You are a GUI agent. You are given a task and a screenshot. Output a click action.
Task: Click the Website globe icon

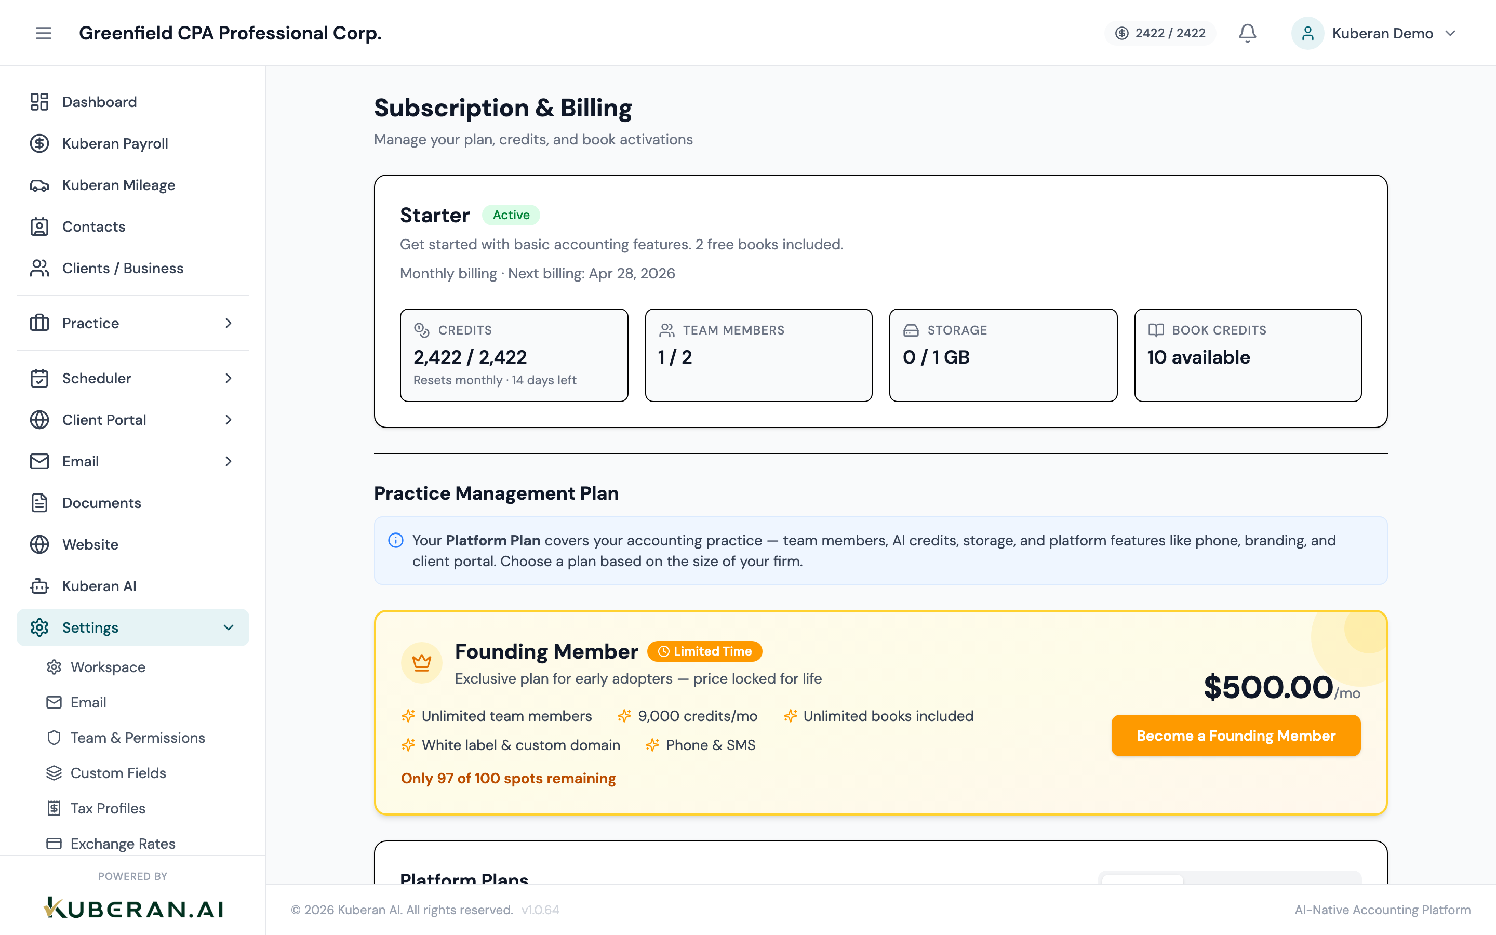[x=39, y=545]
